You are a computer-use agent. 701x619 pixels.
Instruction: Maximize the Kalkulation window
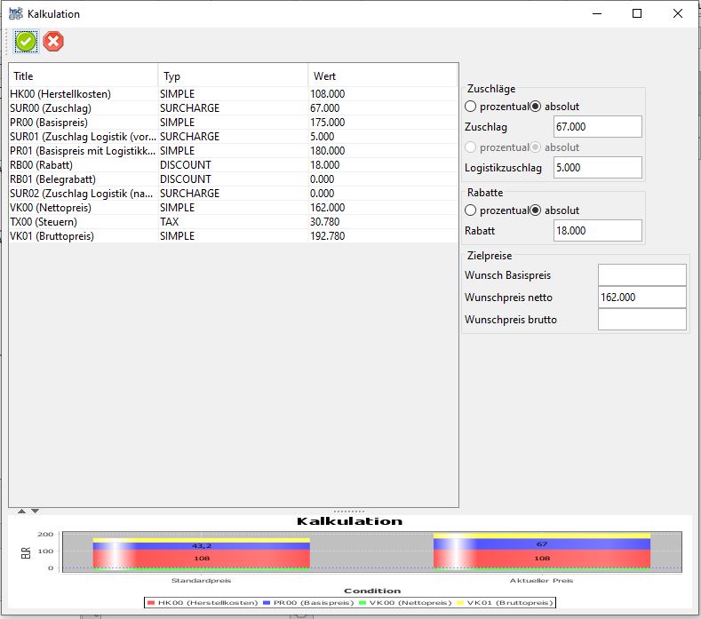[637, 13]
